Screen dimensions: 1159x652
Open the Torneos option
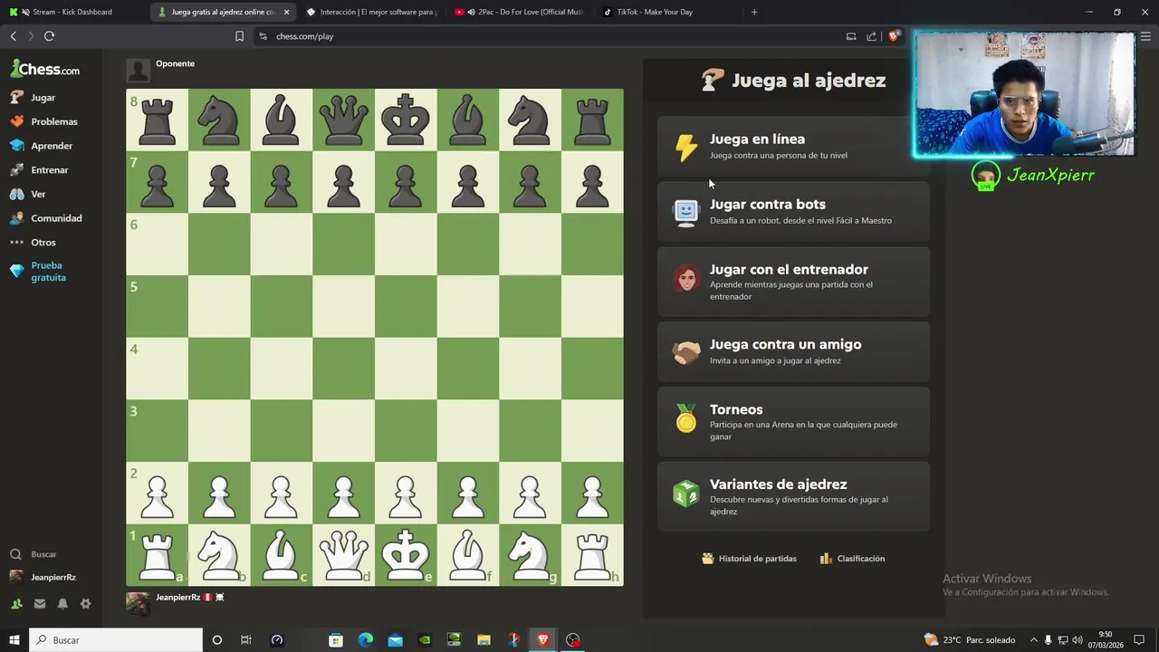pos(793,422)
